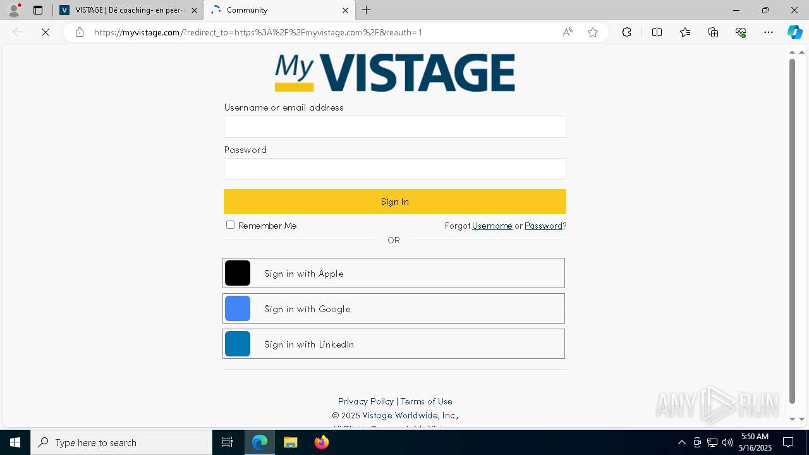809x455 pixels.
Task: Show hidden system tray icons
Action: click(682, 442)
